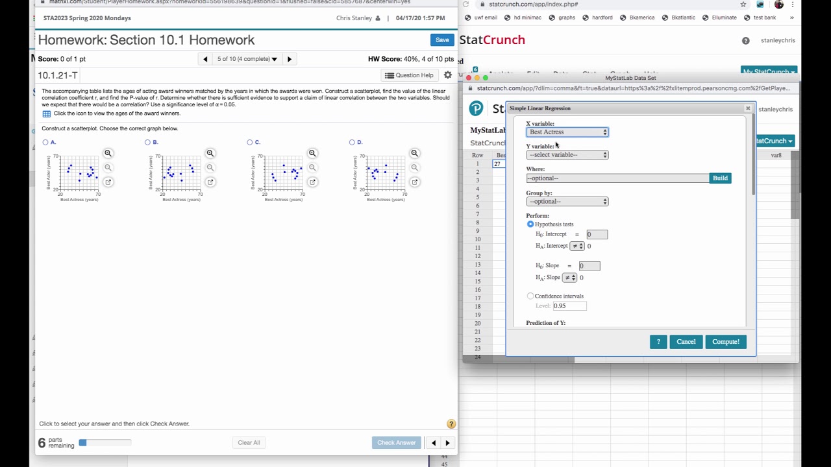Zoom in on scatterplot D
The image size is (831, 467).
pyautogui.click(x=414, y=154)
